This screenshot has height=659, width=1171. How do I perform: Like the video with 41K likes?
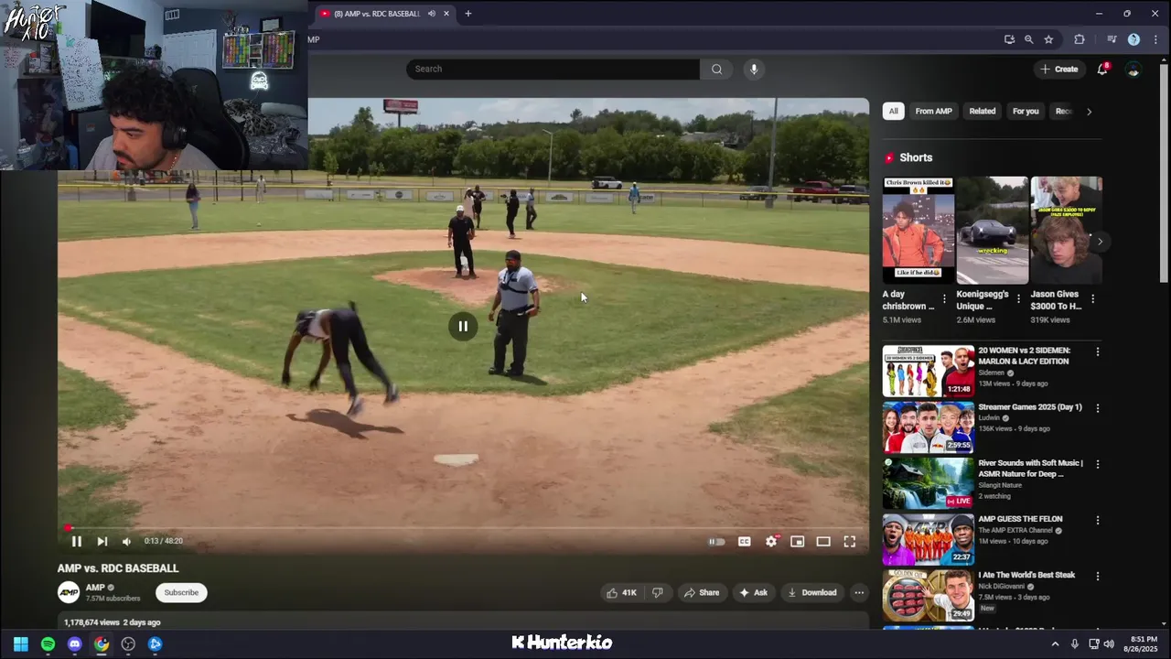coord(621,593)
